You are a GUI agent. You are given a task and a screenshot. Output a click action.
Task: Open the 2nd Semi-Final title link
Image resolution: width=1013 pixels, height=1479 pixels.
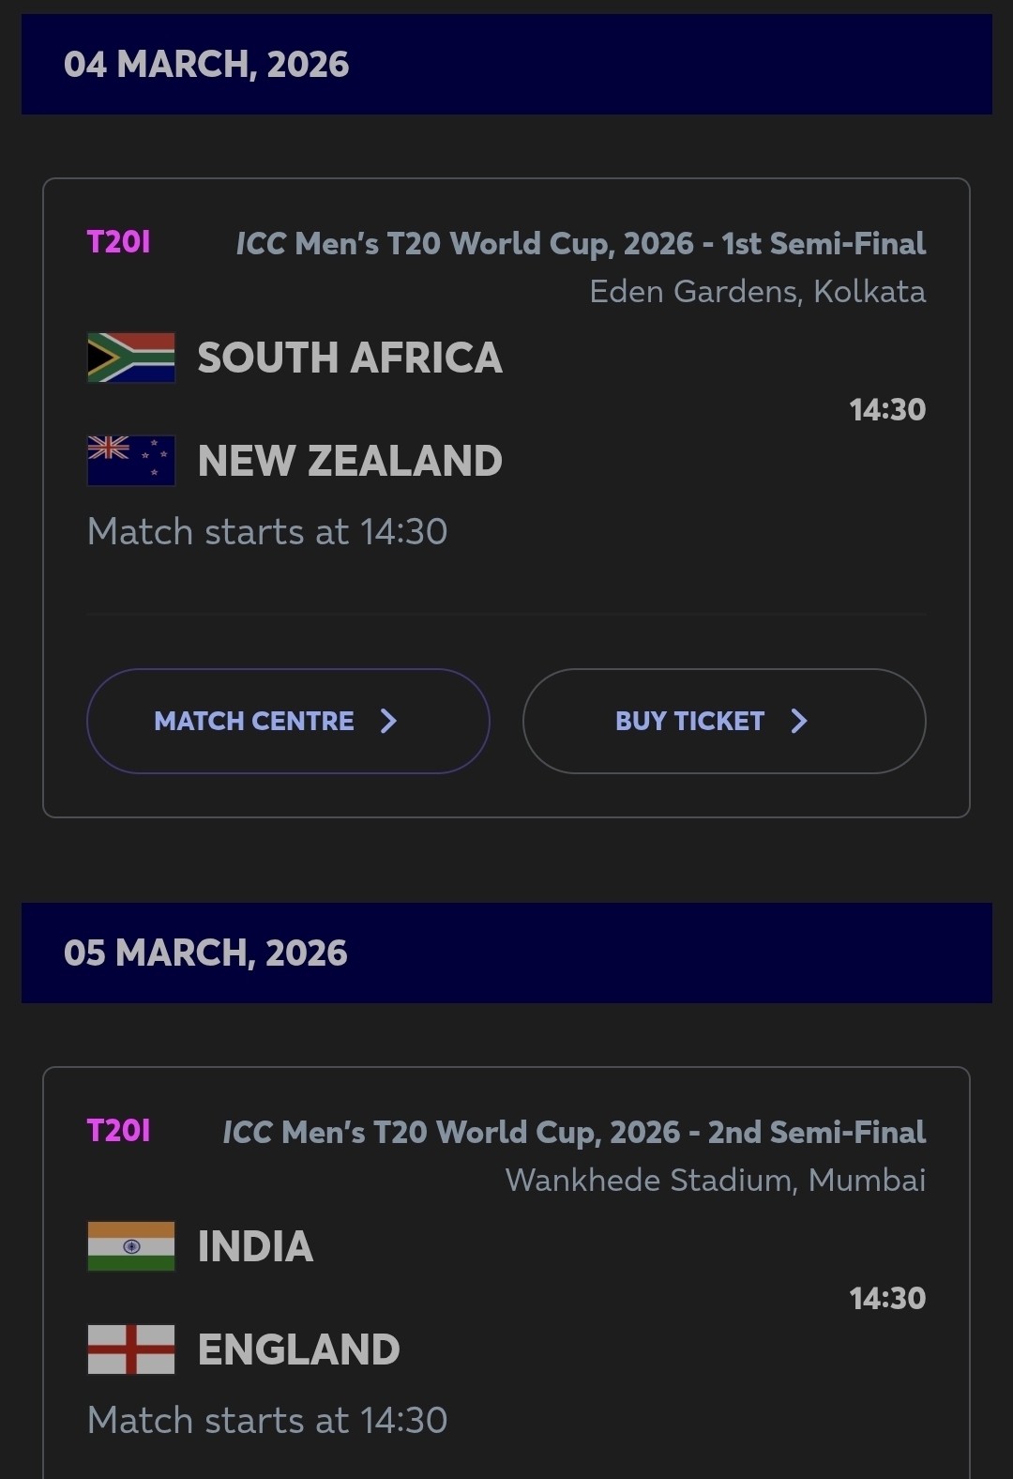point(574,1133)
